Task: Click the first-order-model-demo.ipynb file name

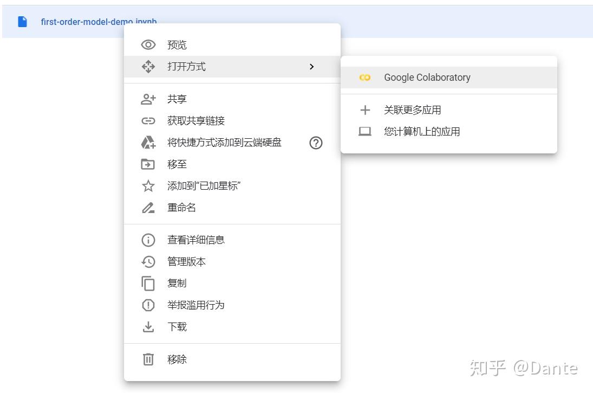Action: 97,21
